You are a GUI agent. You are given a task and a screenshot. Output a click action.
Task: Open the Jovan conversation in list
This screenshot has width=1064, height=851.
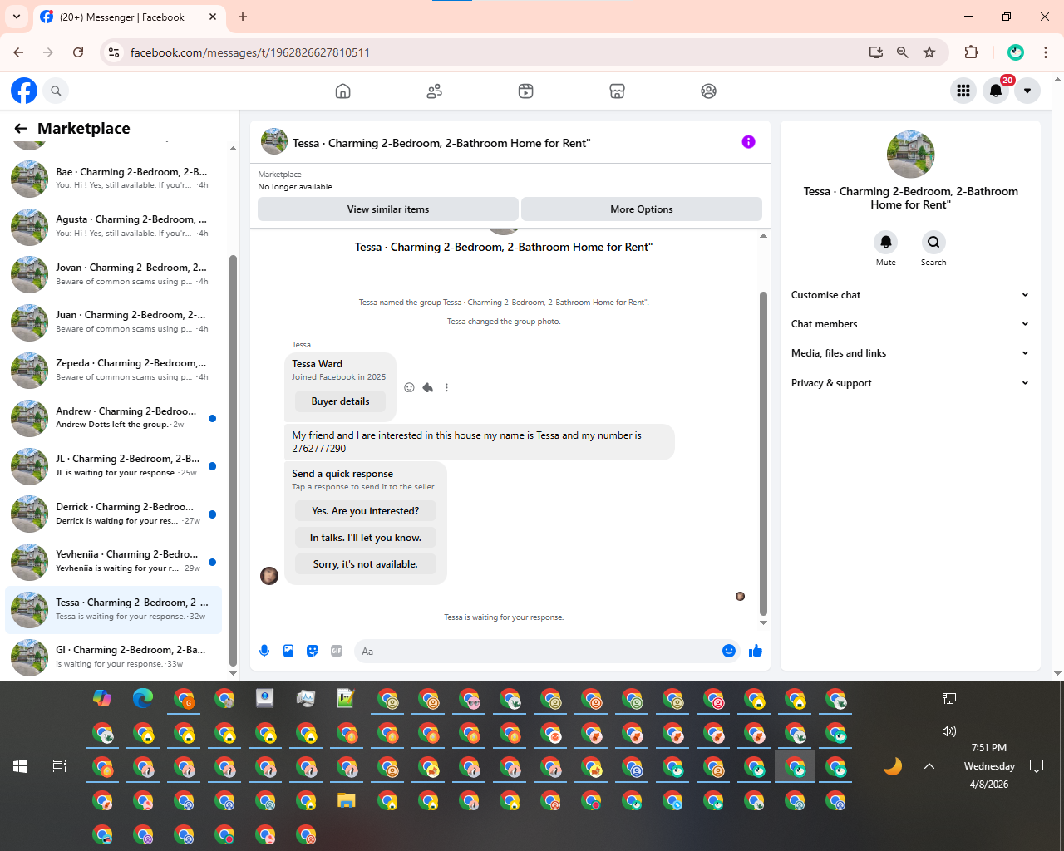[x=114, y=274]
